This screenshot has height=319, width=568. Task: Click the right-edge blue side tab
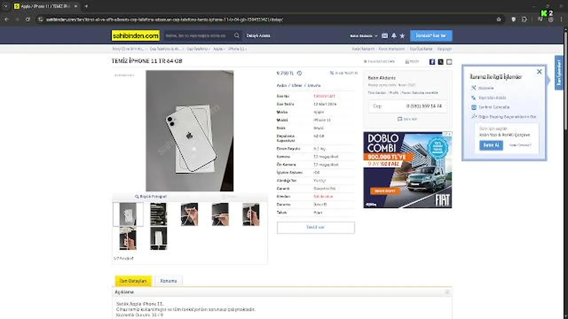click(559, 73)
